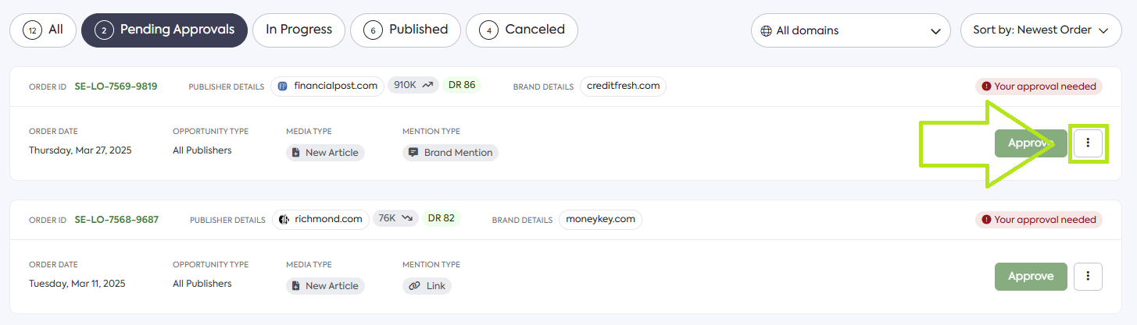
Task: Click the 76K traffic trend-down badge
Action: [396, 218]
